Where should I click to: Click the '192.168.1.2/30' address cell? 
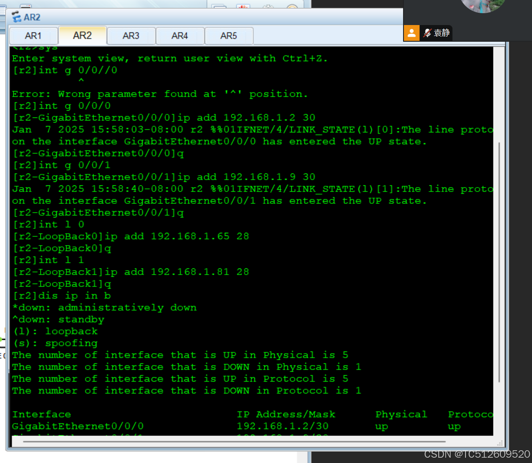[283, 426]
